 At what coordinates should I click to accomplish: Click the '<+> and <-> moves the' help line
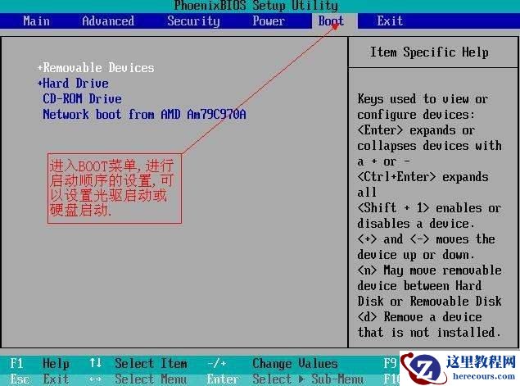[x=426, y=239]
